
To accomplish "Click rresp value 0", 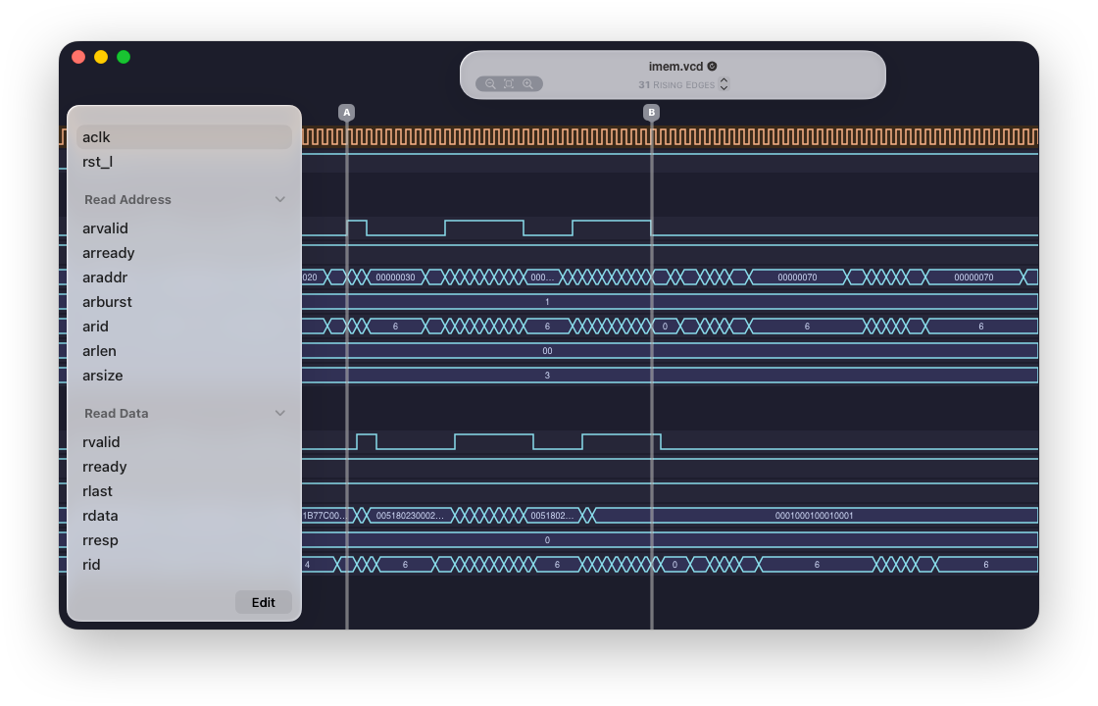I will click(x=547, y=540).
